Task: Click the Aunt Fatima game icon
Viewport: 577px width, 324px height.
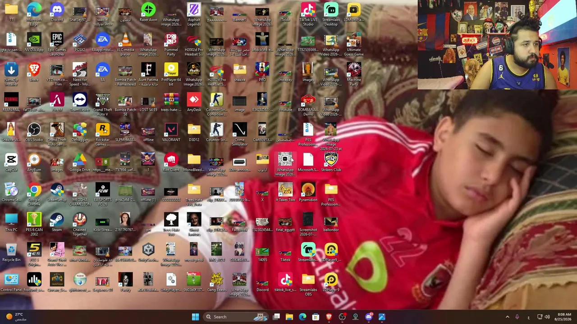Action: point(148,74)
